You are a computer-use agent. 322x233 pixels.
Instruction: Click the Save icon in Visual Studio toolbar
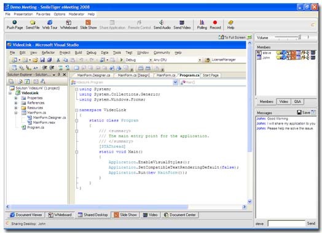click(x=42, y=60)
